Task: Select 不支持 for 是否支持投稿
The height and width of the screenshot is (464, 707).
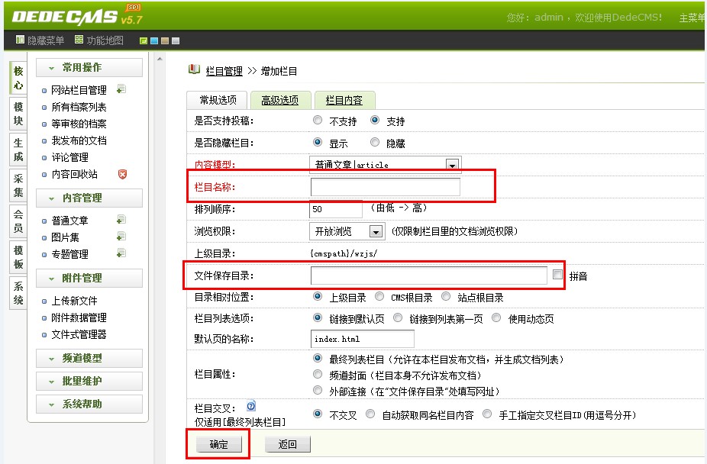Action: click(x=318, y=121)
